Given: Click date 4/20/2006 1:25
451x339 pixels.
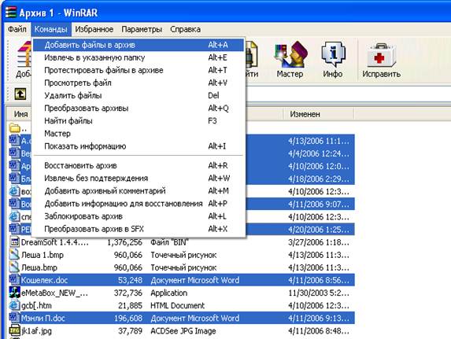Looking at the screenshot, I should click(319, 230).
